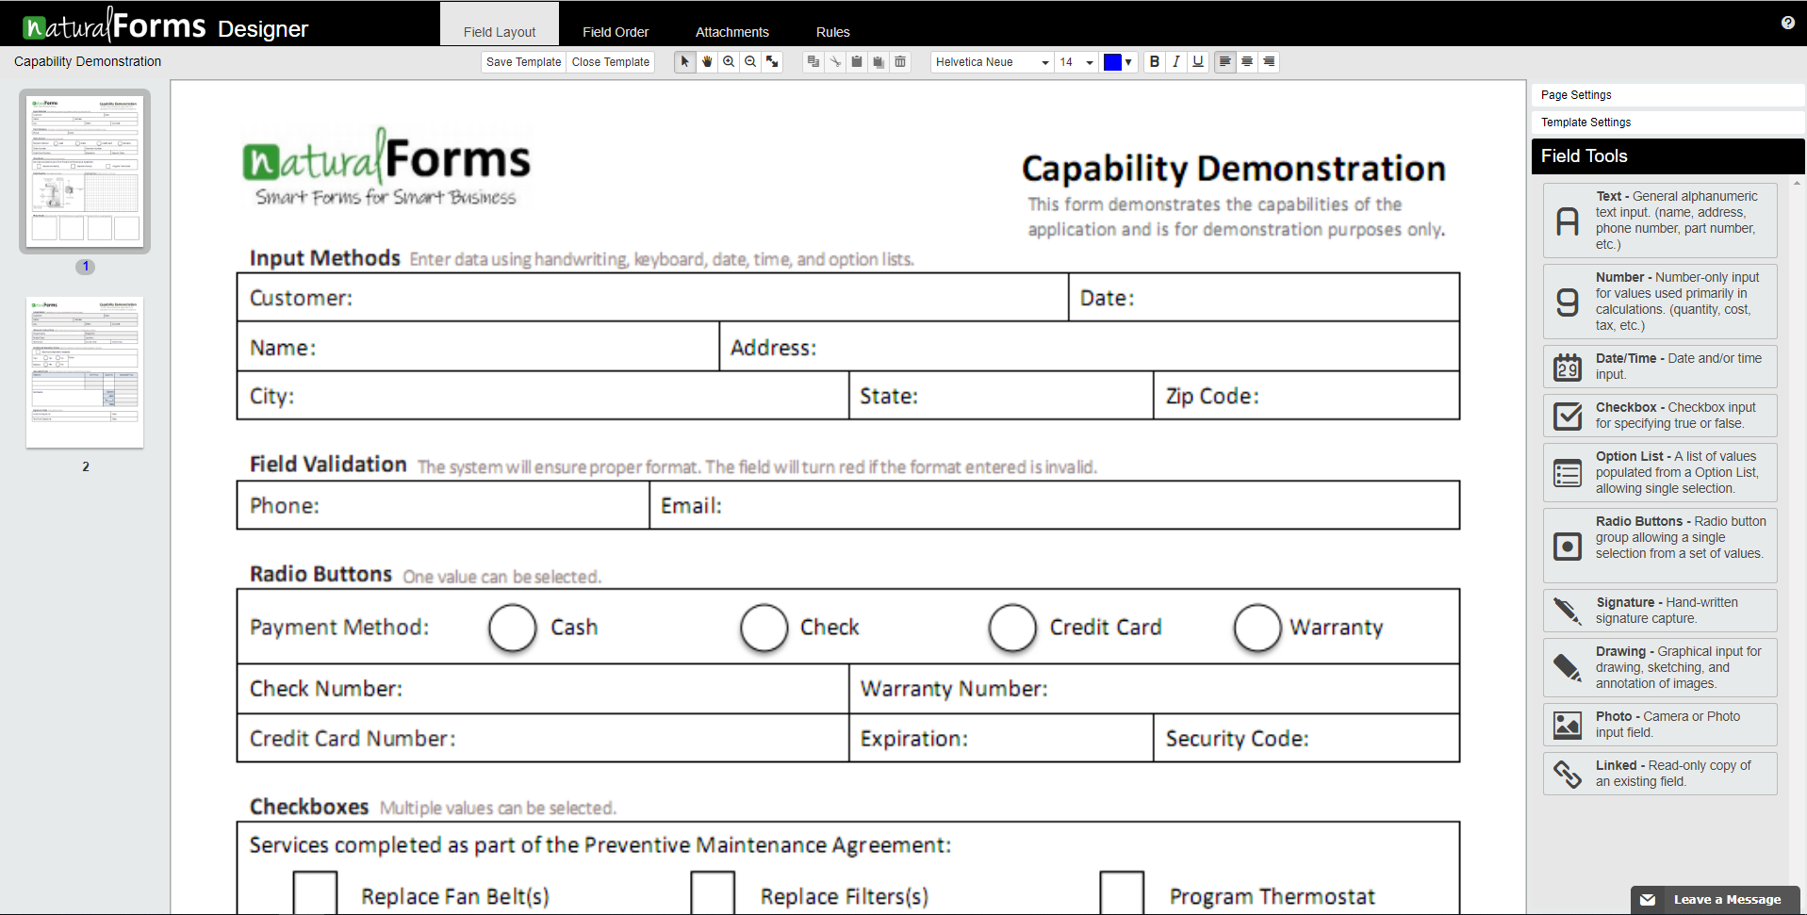1807x915 pixels.
Task: Click the Save Template button
Action: 523,62
